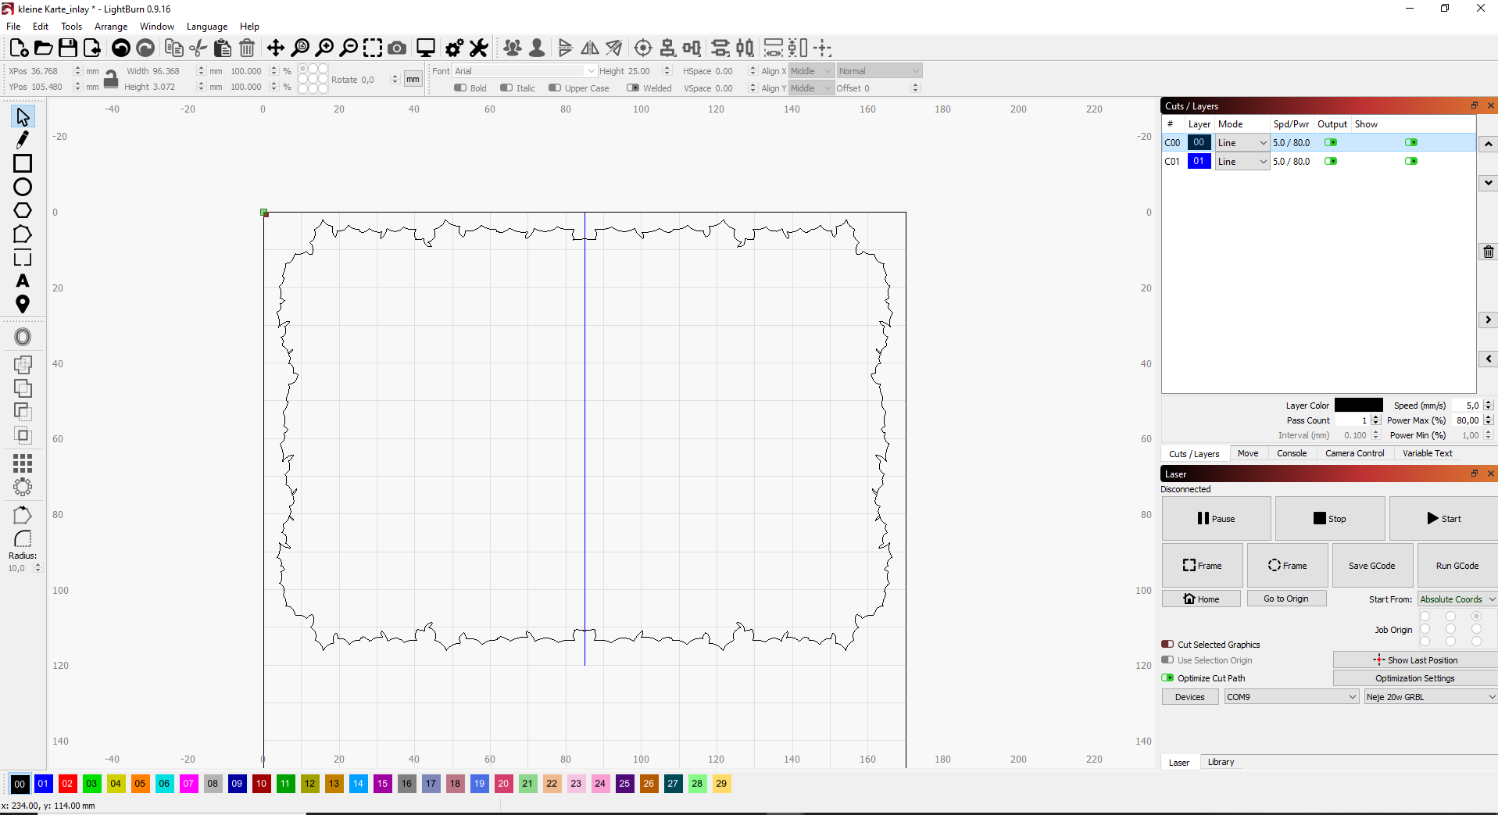Pick the magenta 07 palette color
Viewport: 1498px width, 815px height.
pos(188,784)
